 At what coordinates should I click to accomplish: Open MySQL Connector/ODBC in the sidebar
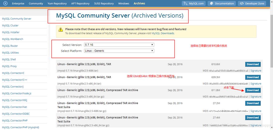[x=16, y=114]
